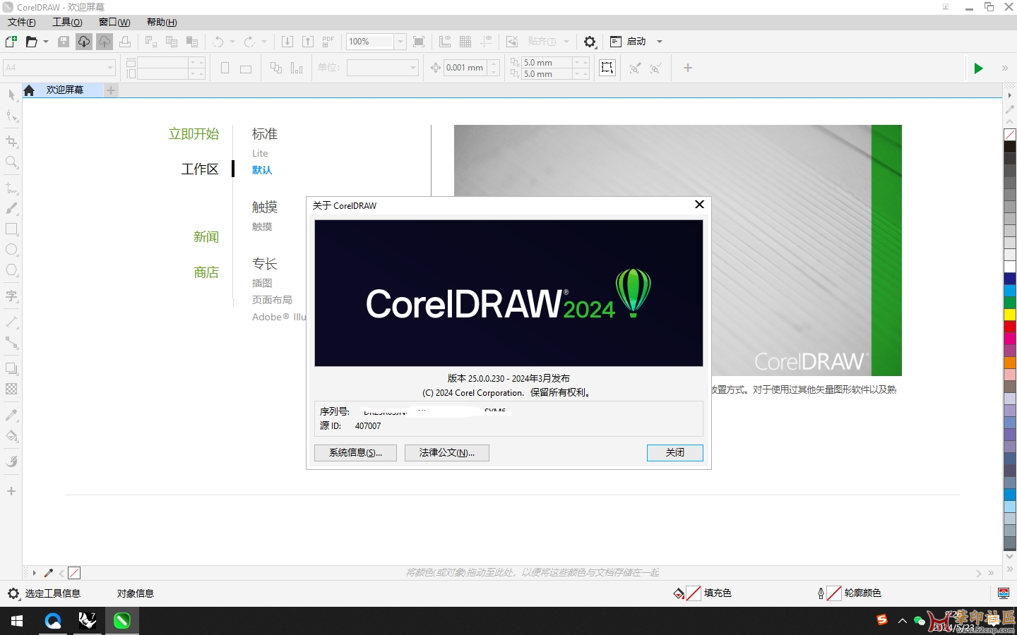1017x635 pixels.
Task: Open the 帮助 Help menu
Action: click(162, 22)
